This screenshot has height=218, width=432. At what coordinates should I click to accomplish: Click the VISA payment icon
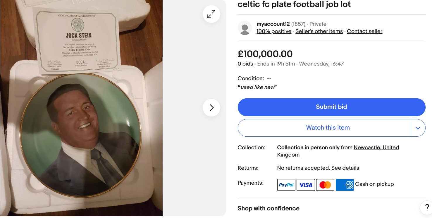(x=306, y=185)
